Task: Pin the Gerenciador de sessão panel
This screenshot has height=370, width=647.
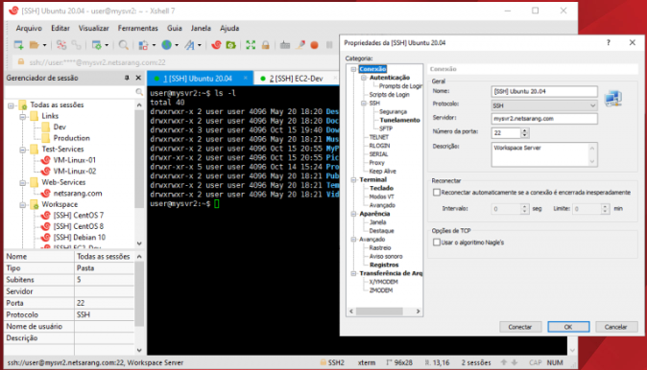Action: [x=127, y=78]
